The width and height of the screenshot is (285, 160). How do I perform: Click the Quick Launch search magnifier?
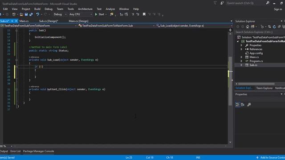[x=268, y=3]
